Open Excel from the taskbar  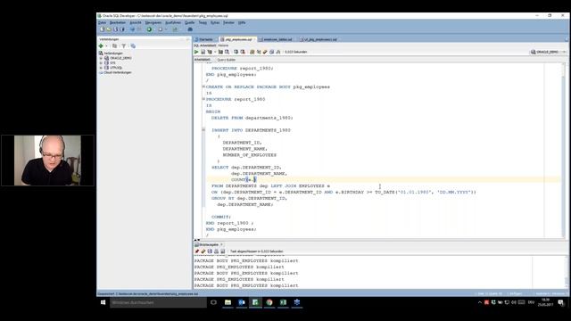point(284,302)
